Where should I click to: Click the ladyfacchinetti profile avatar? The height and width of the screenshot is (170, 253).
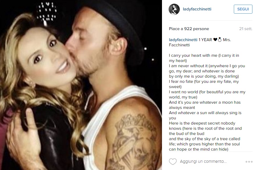[x=174, y=9]
